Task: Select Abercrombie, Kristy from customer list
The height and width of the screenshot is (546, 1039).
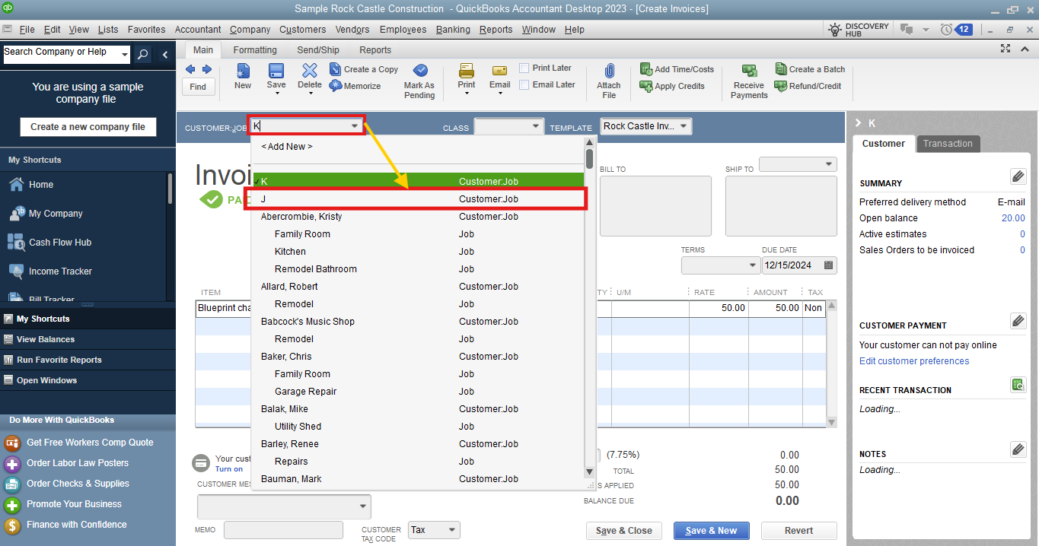Action: coord(301,217)
